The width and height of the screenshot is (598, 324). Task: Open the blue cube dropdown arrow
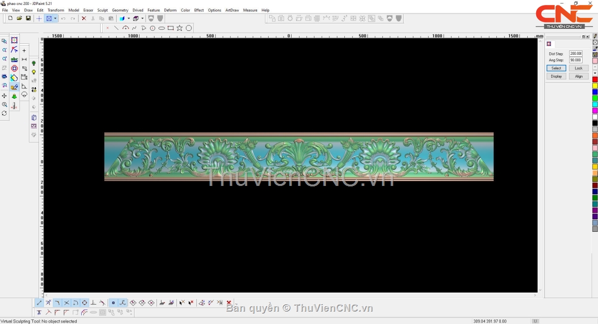(128, 18)
